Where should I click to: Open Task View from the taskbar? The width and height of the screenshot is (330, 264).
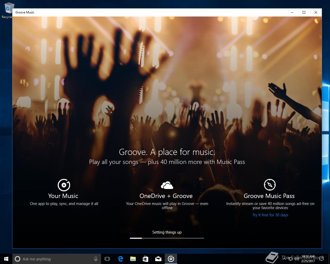107,259
